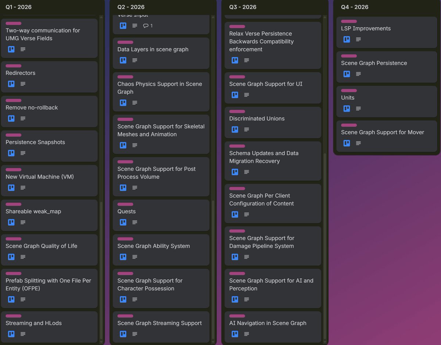
Task: Click pink label on Redirectors card
Action: (13, 66)
